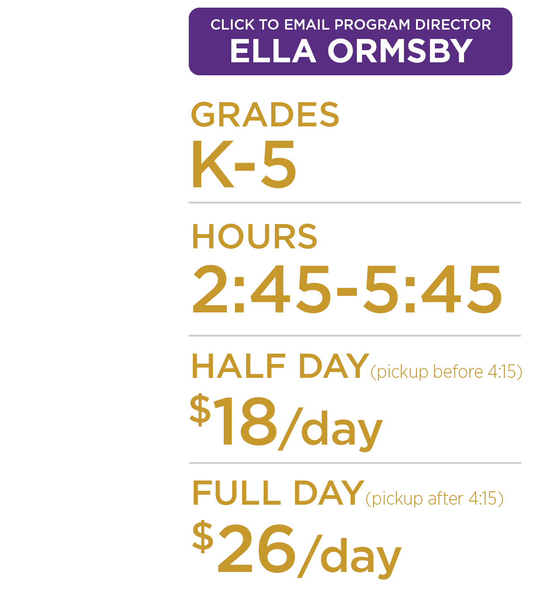Click the dollar sign before 26
Image resolution: width=538 pixels, height=593 pixels.
coord(203,536)
